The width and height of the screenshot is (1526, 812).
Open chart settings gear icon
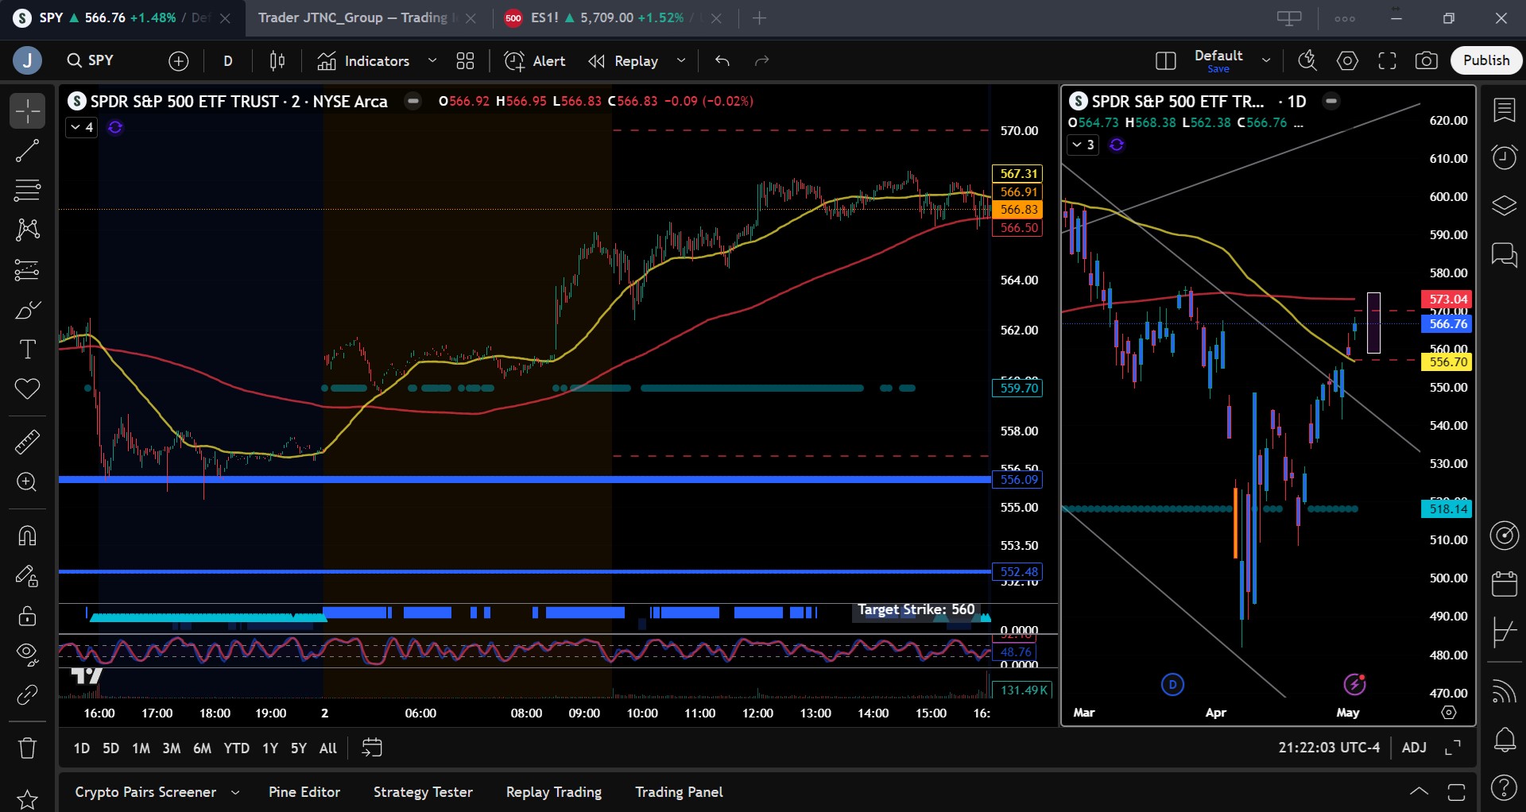(1347, 60)
